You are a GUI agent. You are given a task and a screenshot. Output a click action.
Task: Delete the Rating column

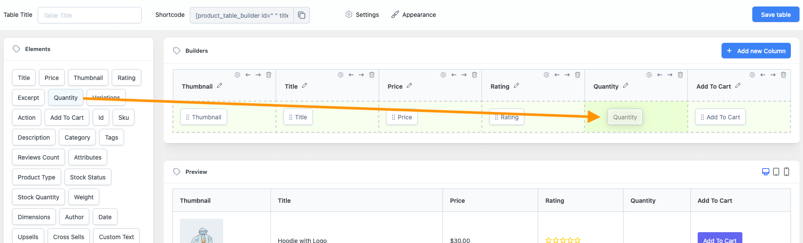tap(578, 75)
